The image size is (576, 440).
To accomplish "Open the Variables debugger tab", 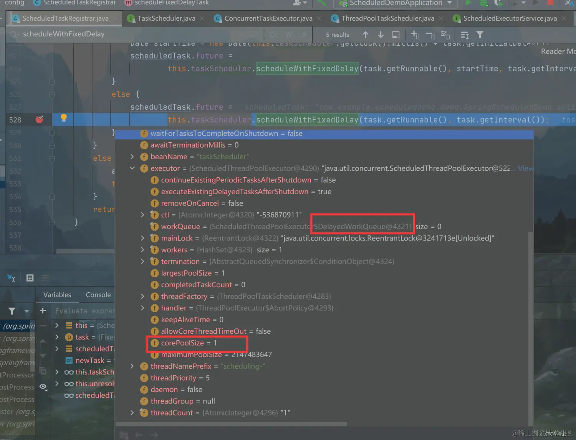I will [x=57, y=295].
